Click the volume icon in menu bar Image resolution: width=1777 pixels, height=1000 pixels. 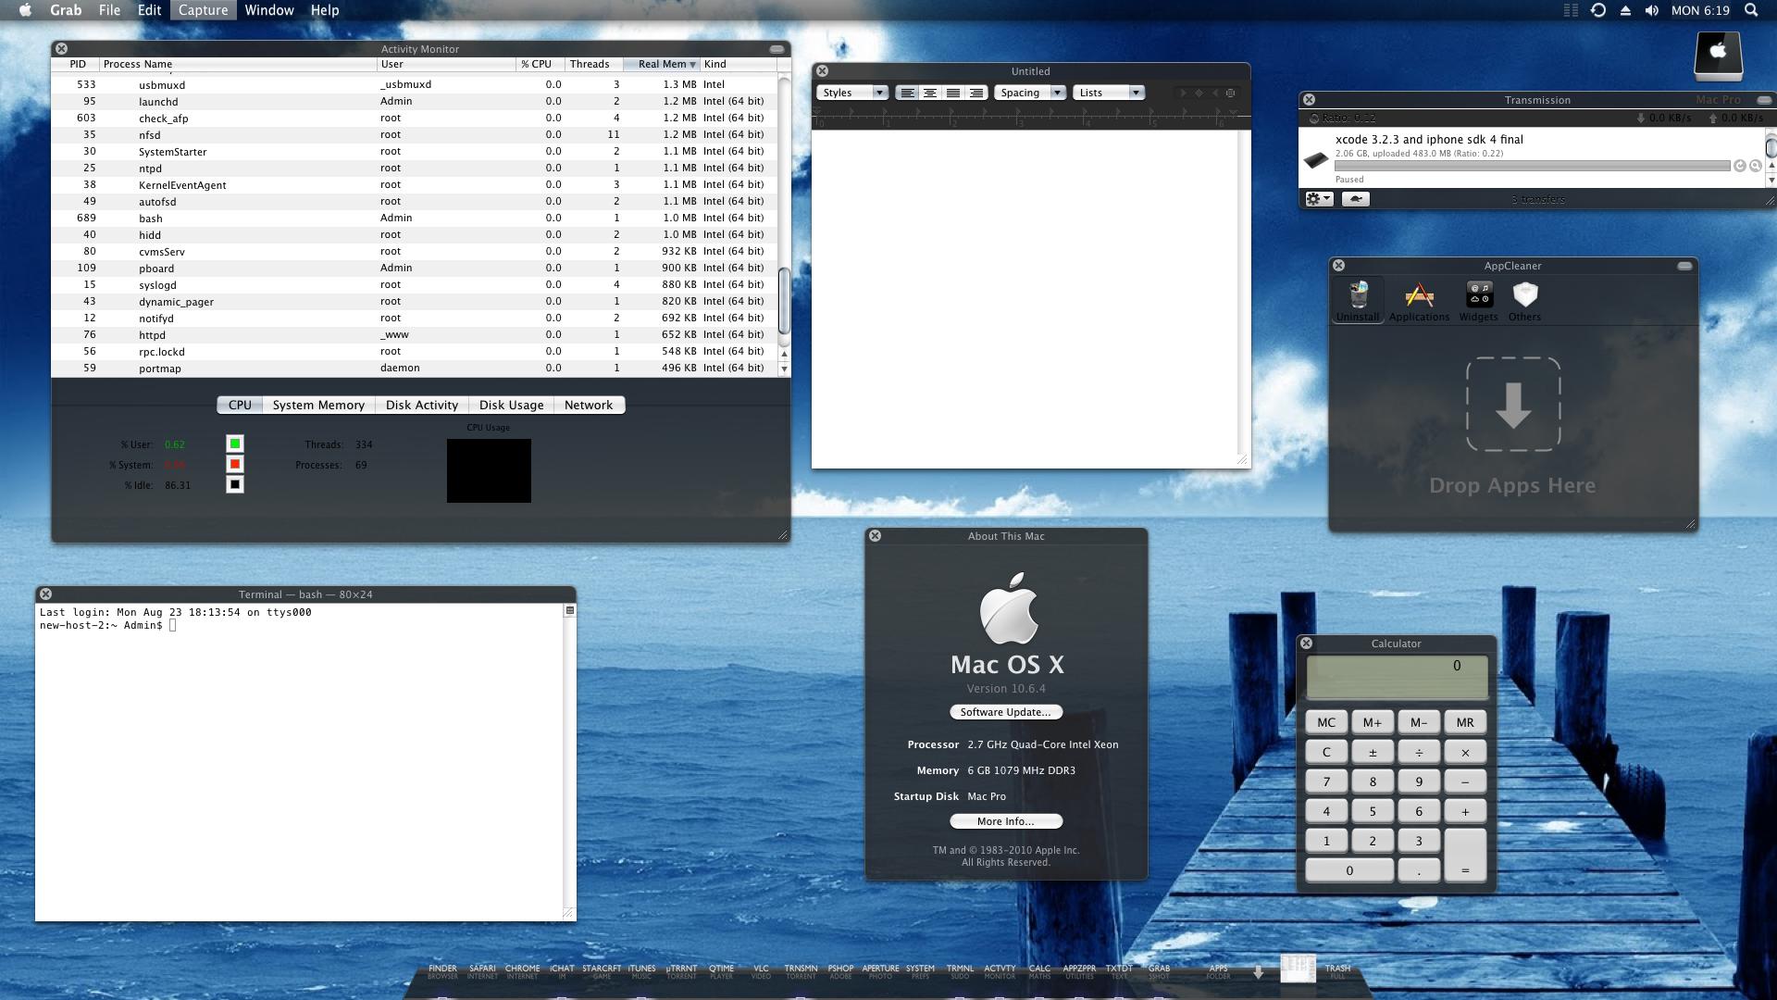pos(1651,10)
